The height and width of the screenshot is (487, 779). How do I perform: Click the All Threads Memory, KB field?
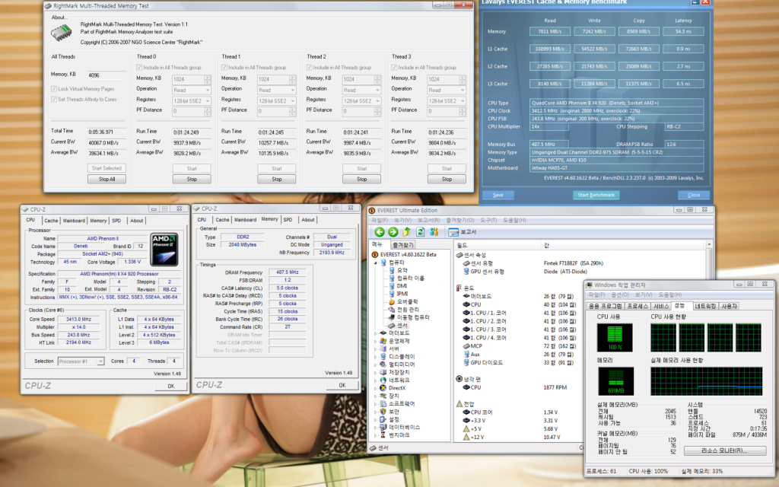107,75
